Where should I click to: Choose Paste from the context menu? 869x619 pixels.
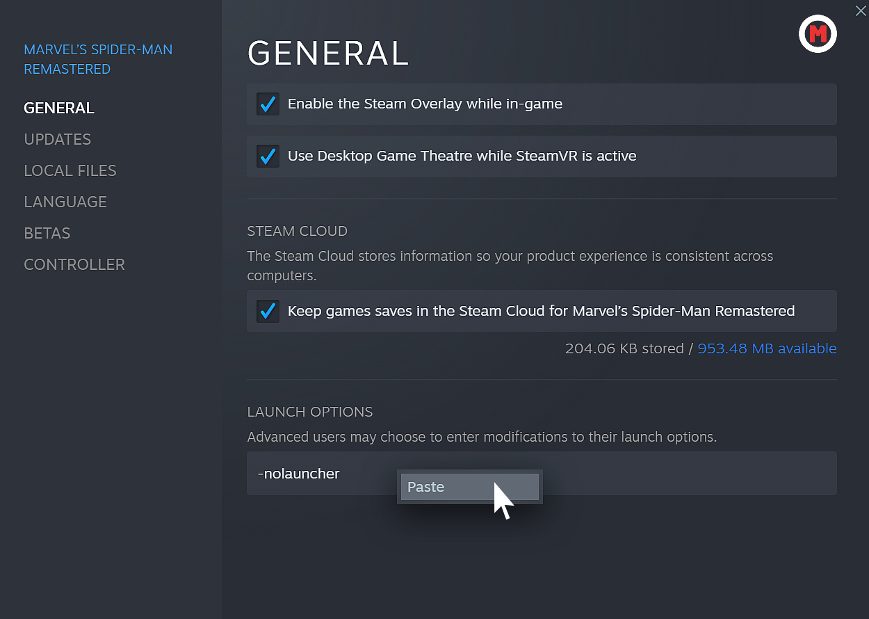click(x=469, y=487)
